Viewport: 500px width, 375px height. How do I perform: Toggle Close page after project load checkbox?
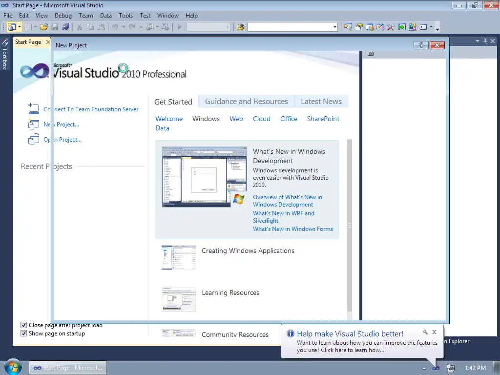[23, 325]
